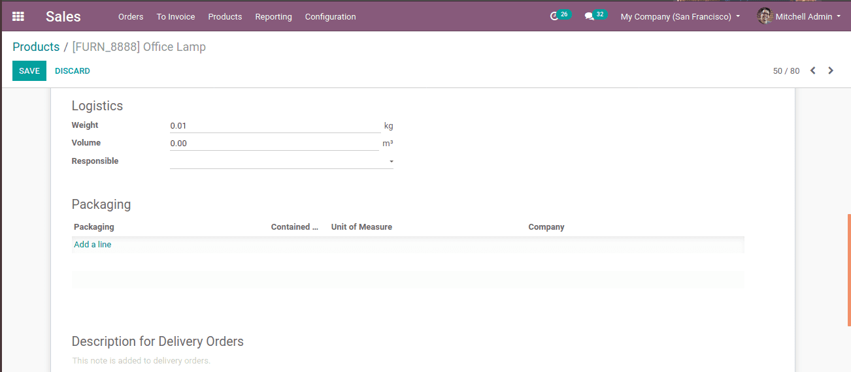Click the Volume field label
The width and height of the screenshot is (851, 372).
86,143
